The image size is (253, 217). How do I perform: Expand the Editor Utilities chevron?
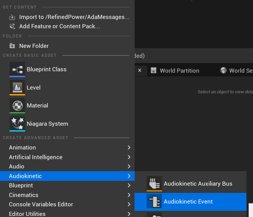coord(129,214)
